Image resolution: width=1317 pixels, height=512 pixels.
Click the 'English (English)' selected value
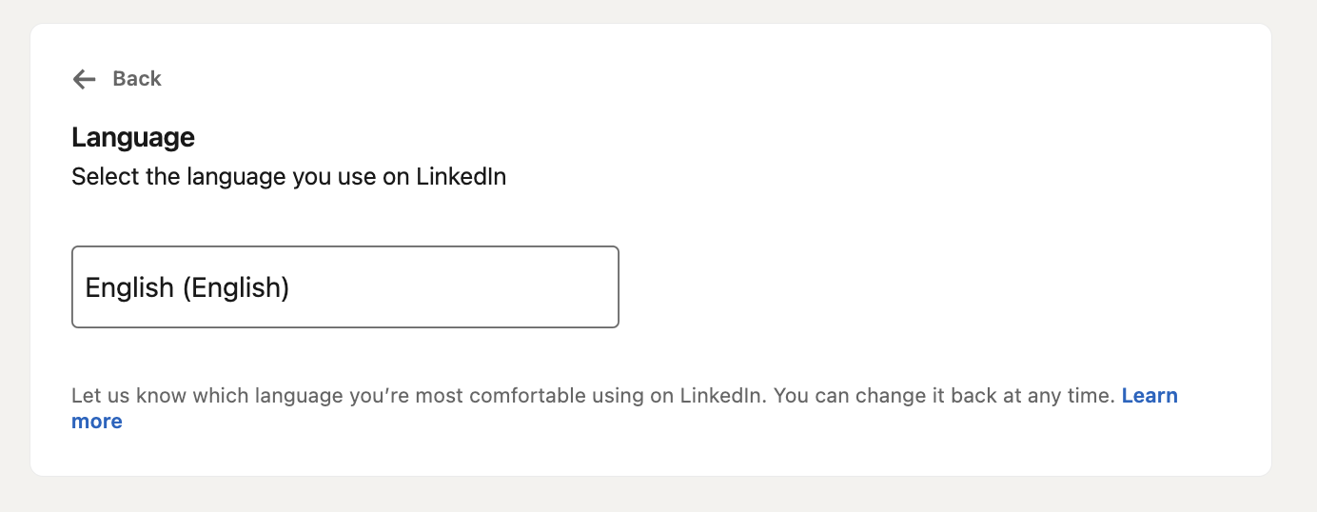pos(187,287)
